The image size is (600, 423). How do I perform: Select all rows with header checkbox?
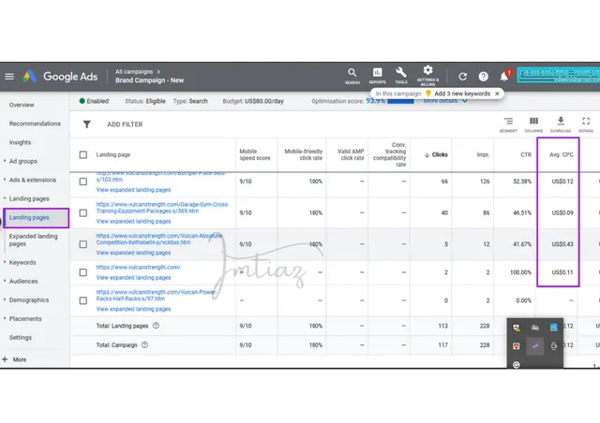coord(83,154)
